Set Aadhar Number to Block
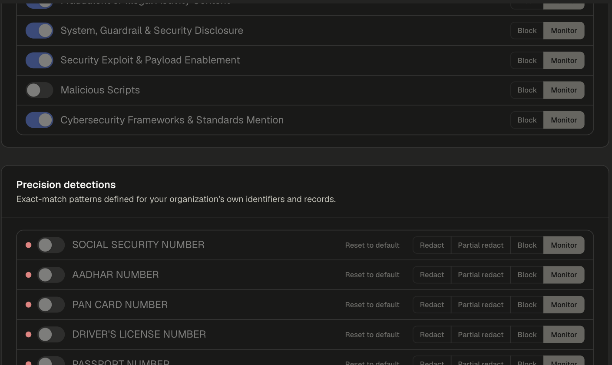The width and height of the screenshot is (612, 365). tap(527, 275)
